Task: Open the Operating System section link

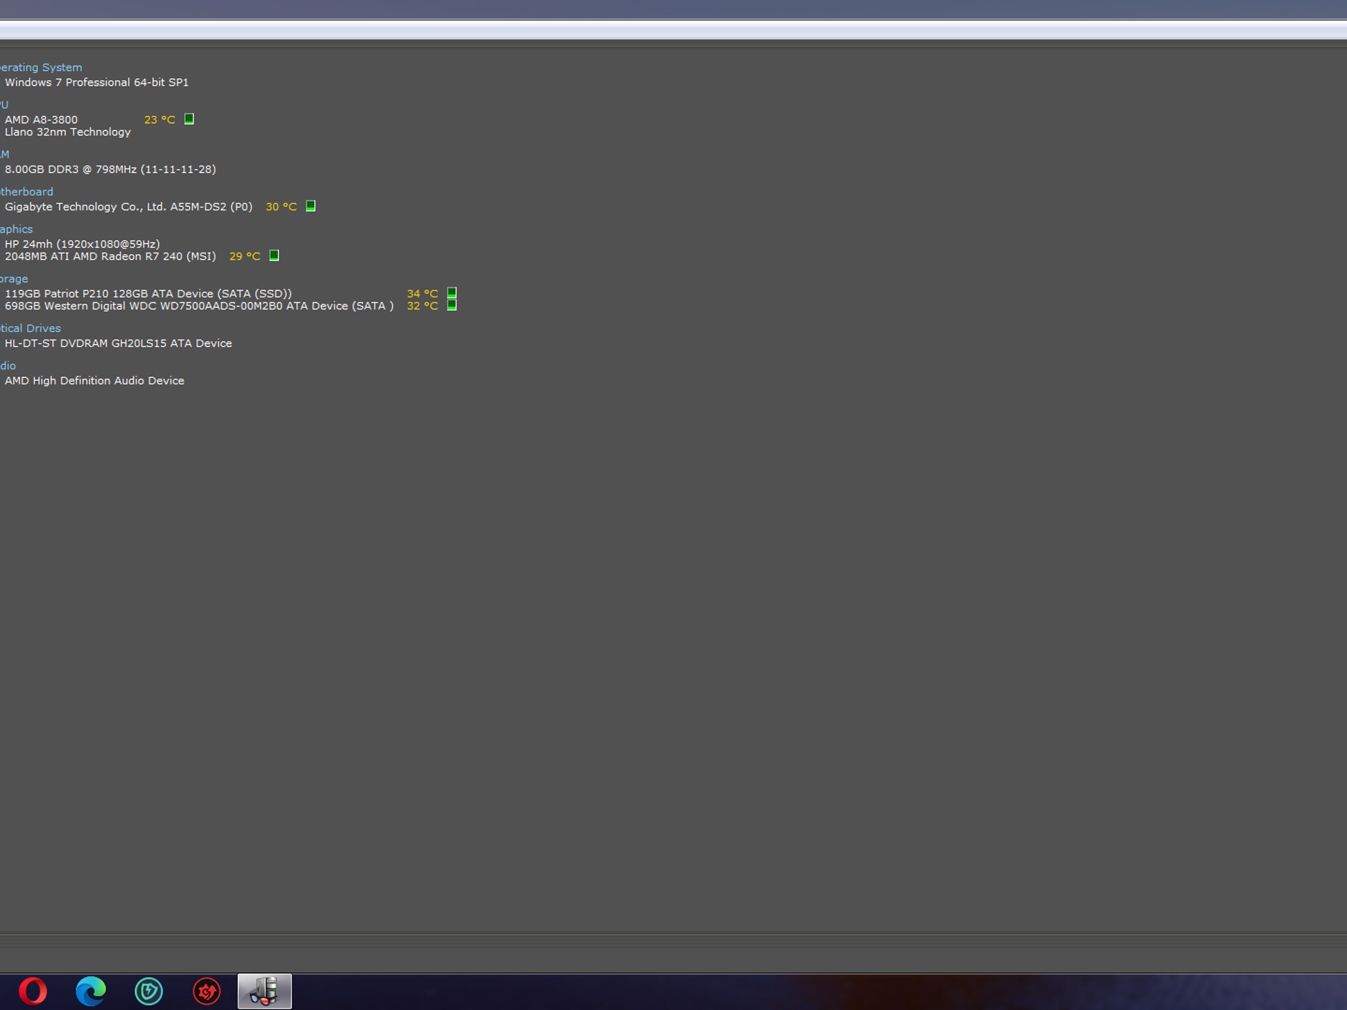Action: (x=41, y=67)
